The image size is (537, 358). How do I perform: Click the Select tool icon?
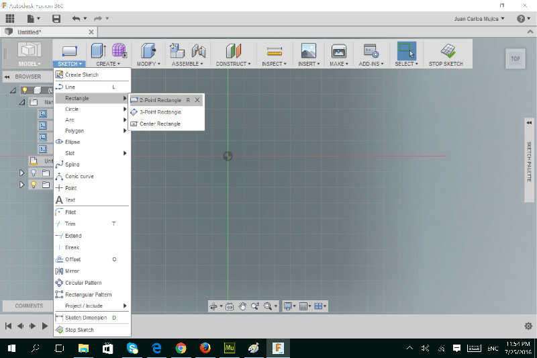(406, 50)
